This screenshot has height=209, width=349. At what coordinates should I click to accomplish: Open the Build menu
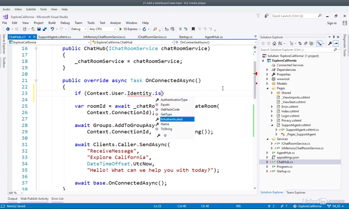[52, 23]
